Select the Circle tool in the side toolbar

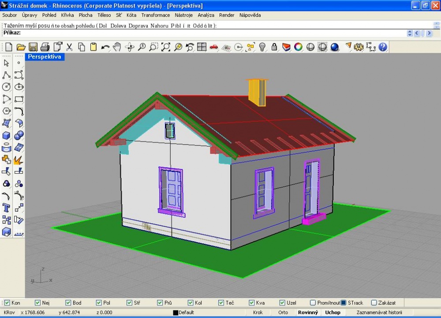[x=7, y=87]
